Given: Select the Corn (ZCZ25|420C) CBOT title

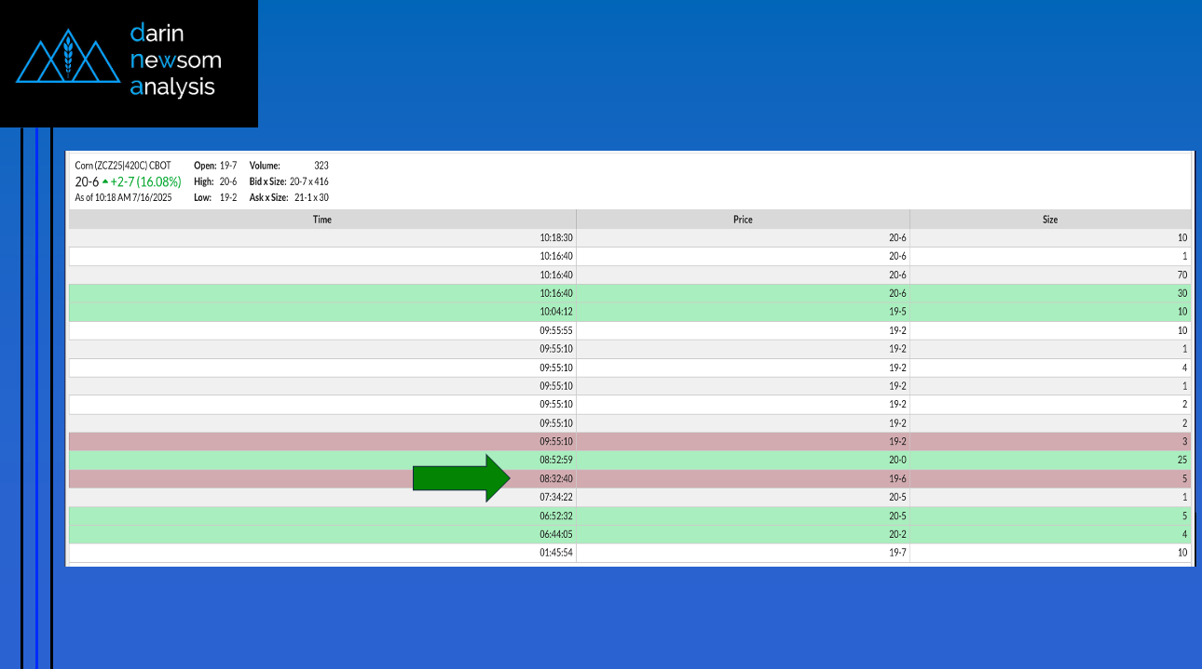Looking at the screenshot, I should (x=123, y=166).
